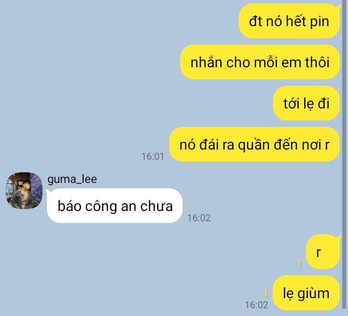Screen dimensions: 348x316
Task: Select the 'lẹ giùm' message bubble
Action: [306, 293]
